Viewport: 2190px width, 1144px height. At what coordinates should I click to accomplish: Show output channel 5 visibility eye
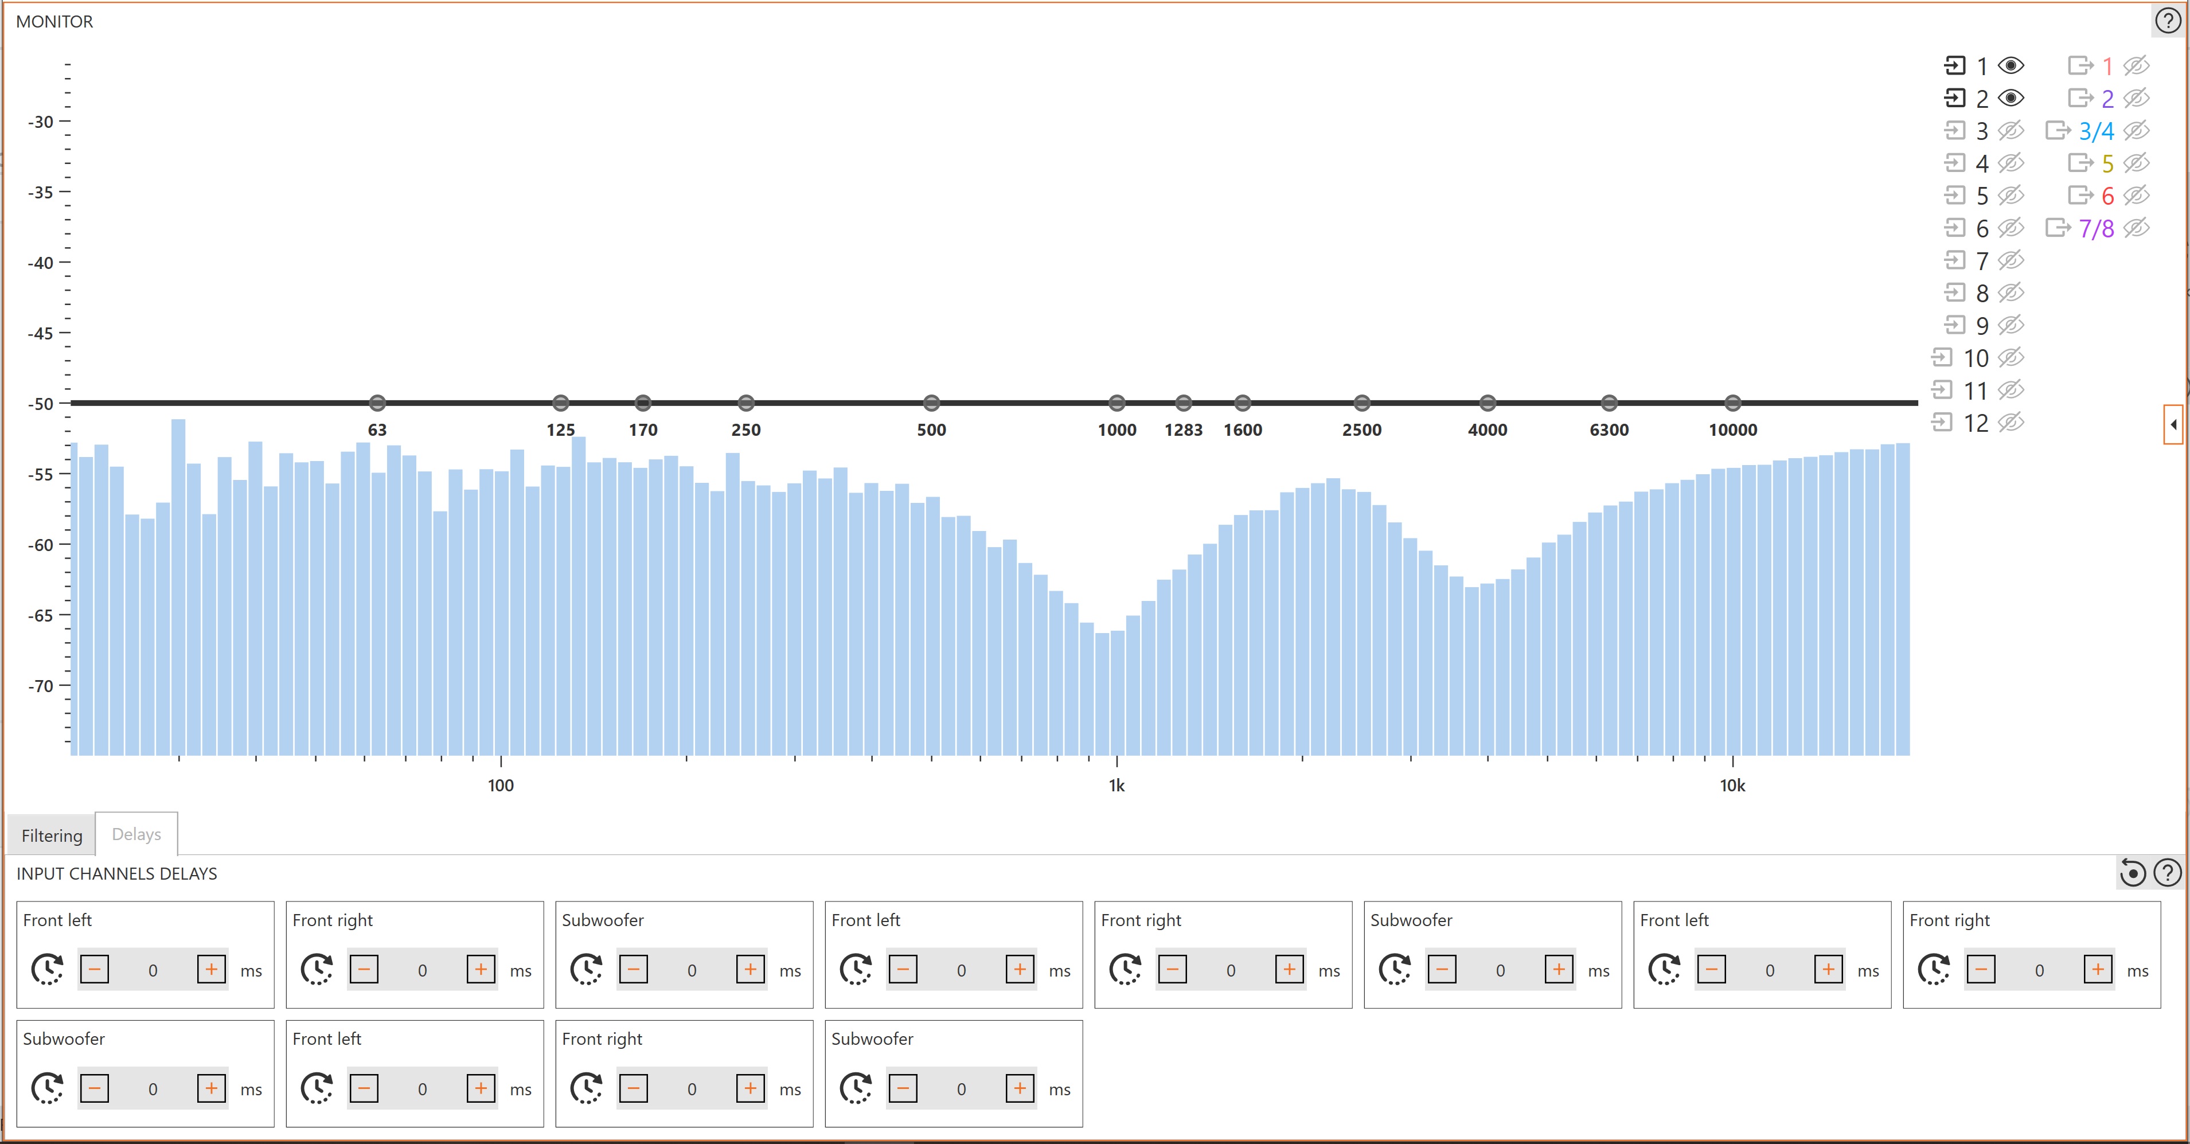pos(2137,162)
